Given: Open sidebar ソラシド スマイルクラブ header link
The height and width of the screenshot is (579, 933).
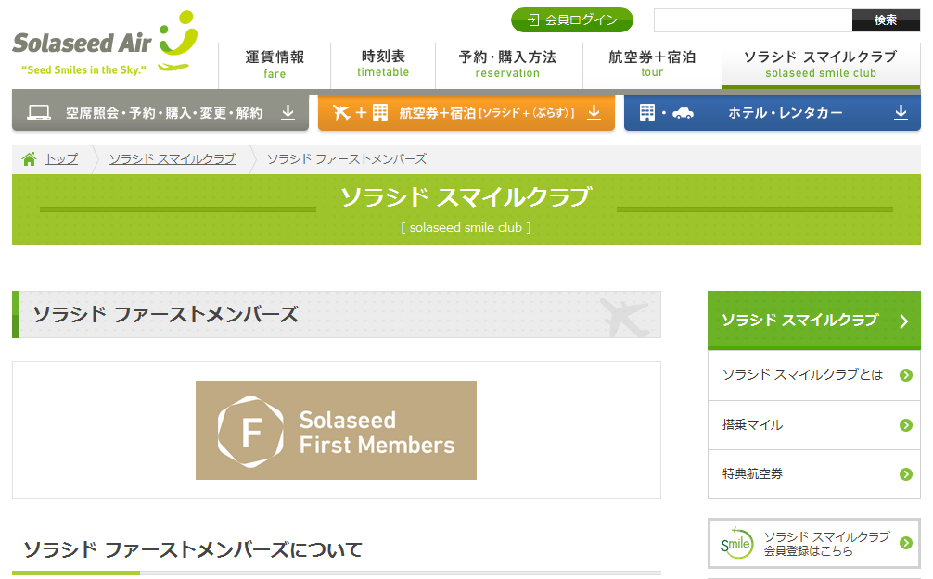Looking at the screenshot, I should (814, 321).
